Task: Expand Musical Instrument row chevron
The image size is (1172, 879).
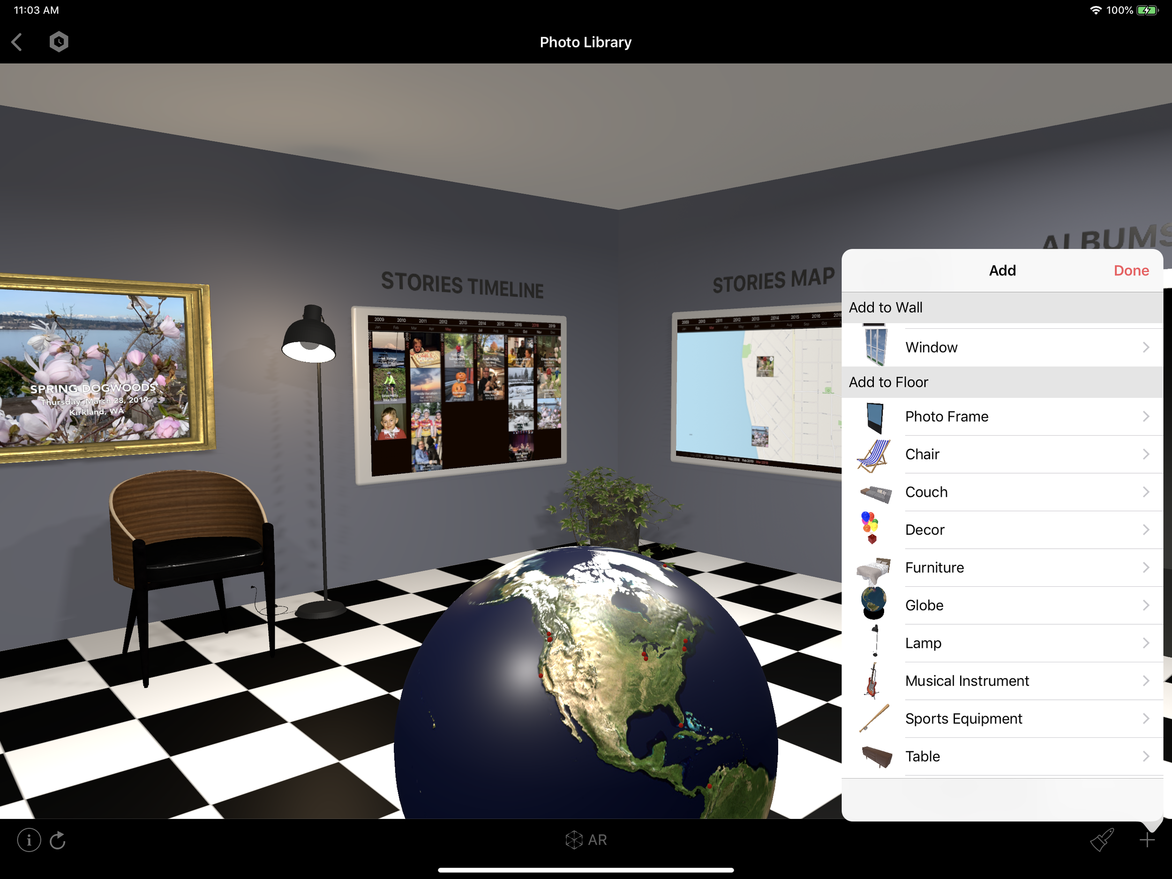Action: [x=1145, y=681]
